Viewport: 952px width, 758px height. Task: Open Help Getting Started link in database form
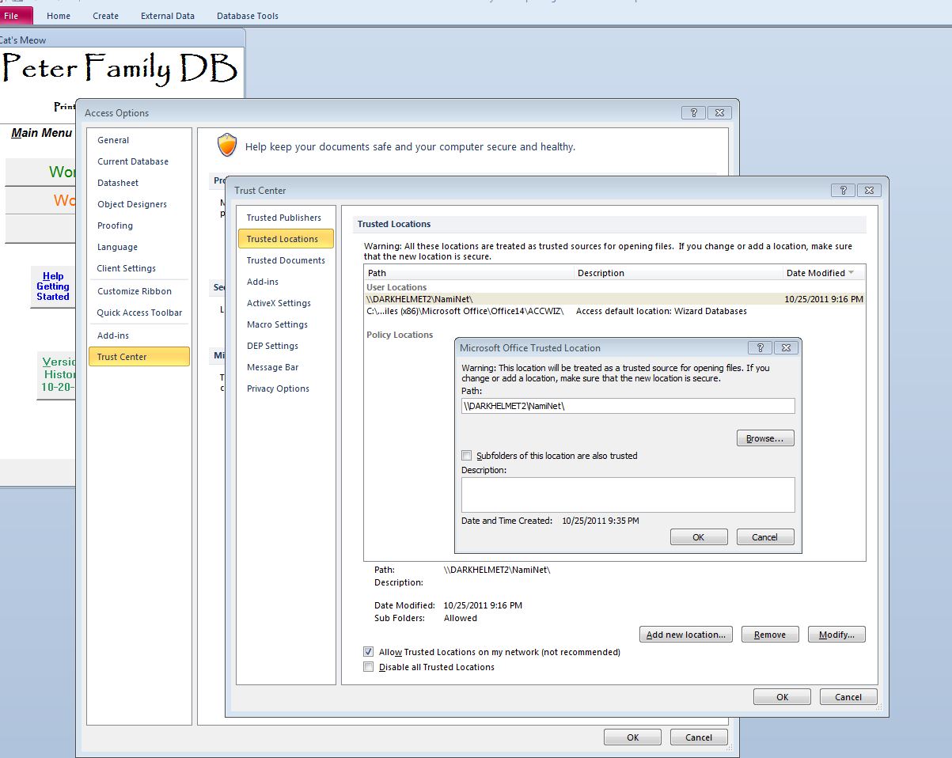pyautogui.click(x=53, y=286)
